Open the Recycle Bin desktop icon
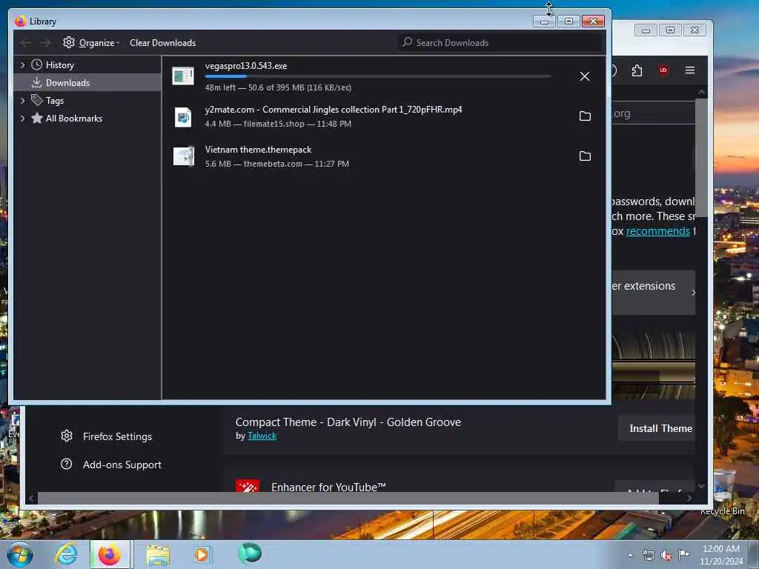 (723, 491)
